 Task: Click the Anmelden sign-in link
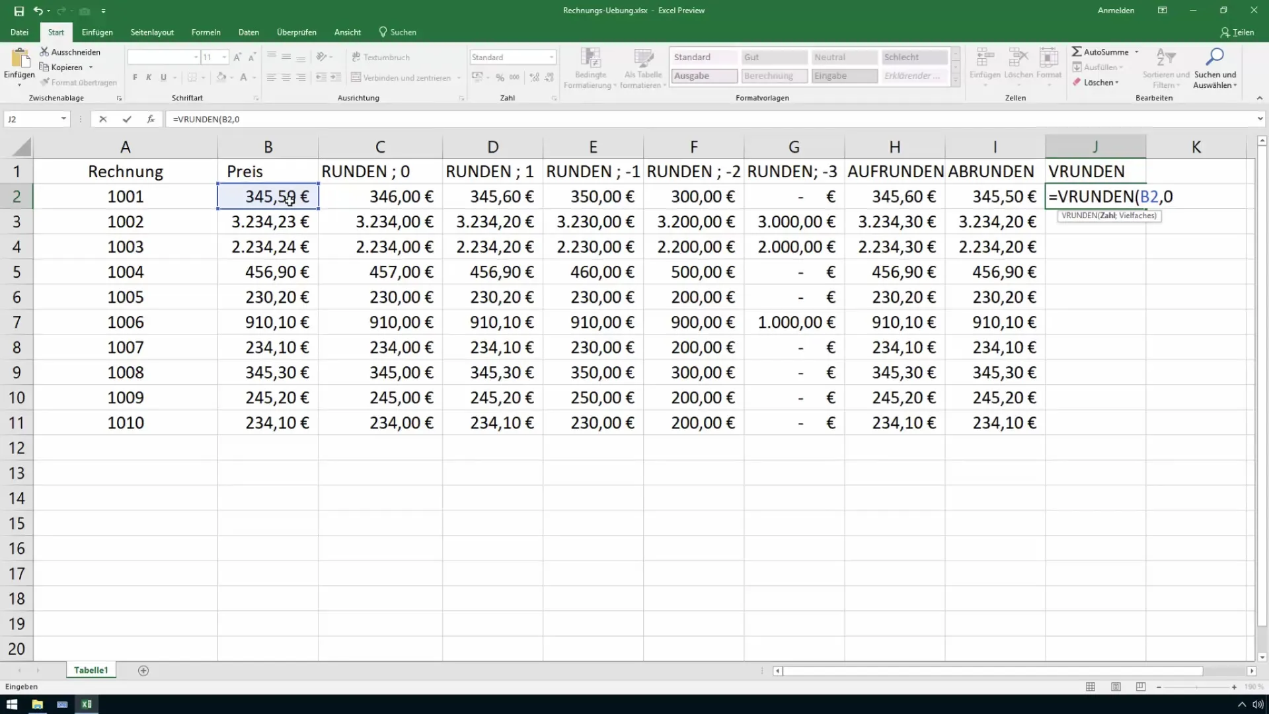click(x=1116, y=11)
